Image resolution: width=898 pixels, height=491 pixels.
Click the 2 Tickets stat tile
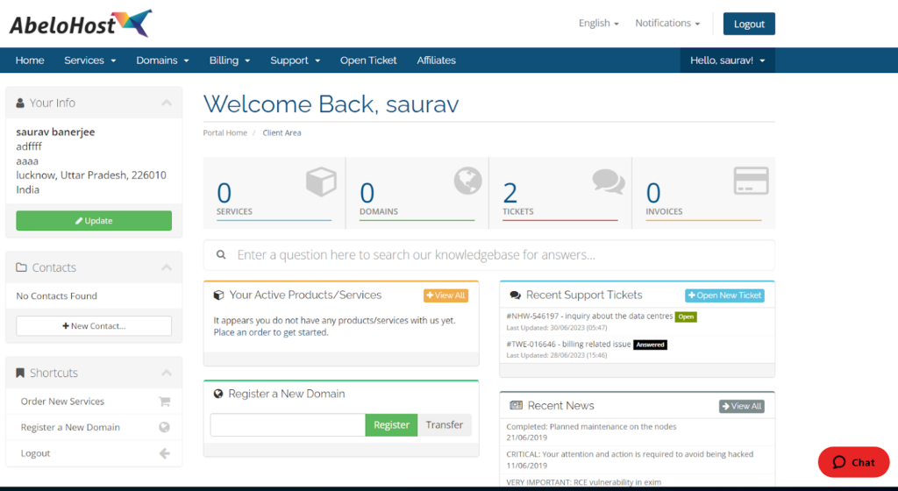click(560, 193)
